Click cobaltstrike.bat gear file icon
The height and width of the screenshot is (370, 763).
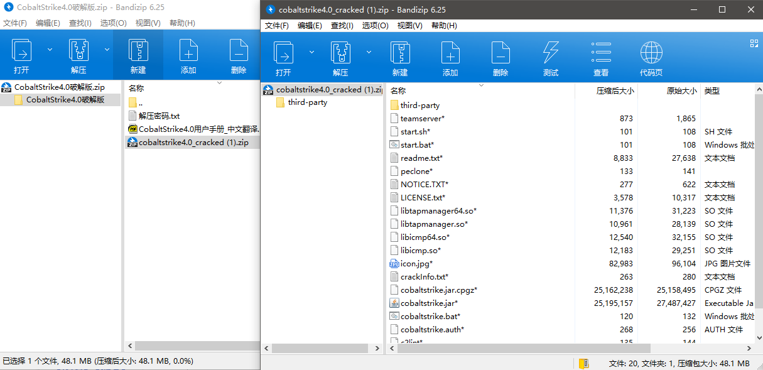394,316
